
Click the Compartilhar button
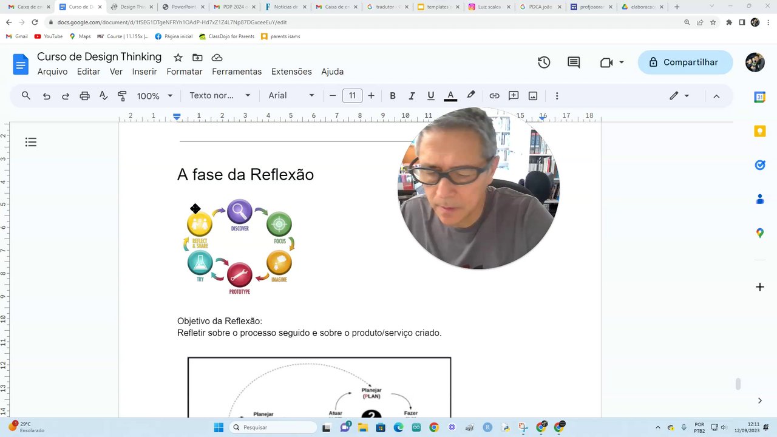(x=685, y=63)
